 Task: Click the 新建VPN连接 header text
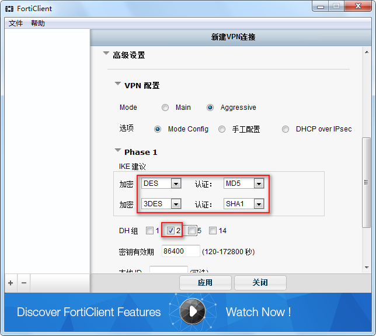(x=233, y=37)
